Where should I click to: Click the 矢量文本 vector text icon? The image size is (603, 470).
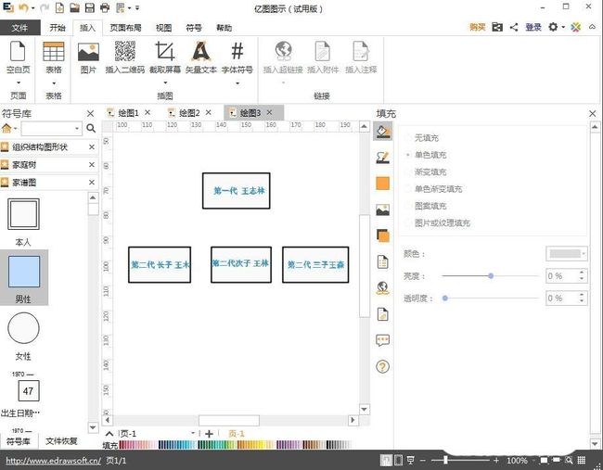click(201, 57)
